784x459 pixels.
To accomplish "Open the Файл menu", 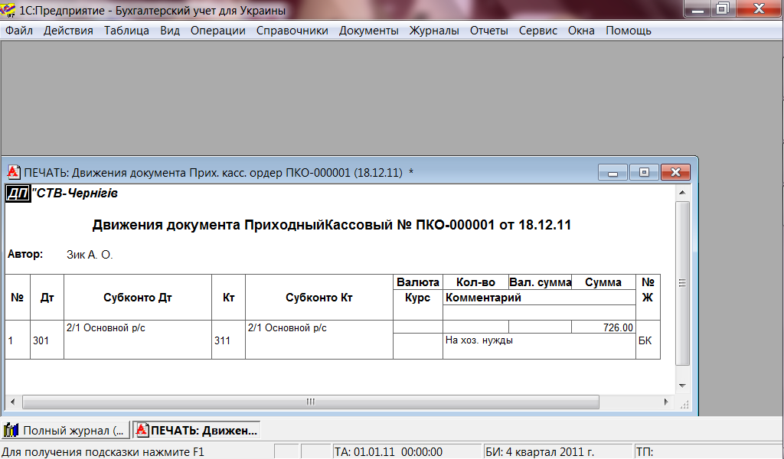I will (x=19, y=31).
